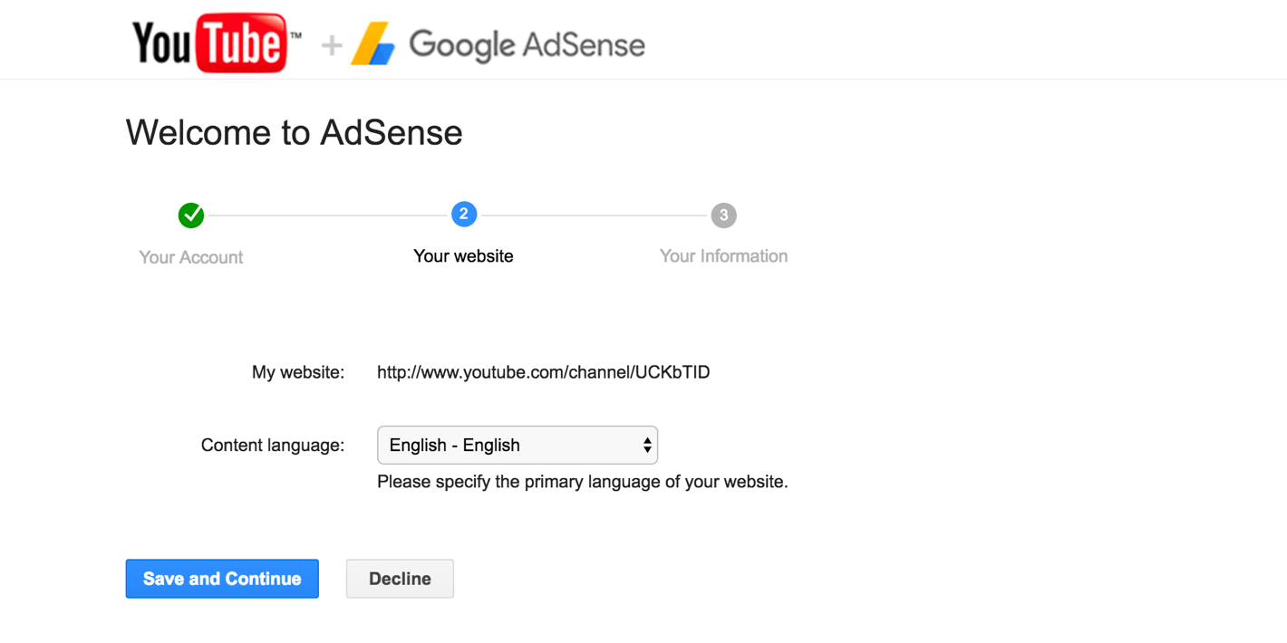1287x643 pixels.
Task: Click the dropdown arrows on language selector
Action: (x=646, y=445)
